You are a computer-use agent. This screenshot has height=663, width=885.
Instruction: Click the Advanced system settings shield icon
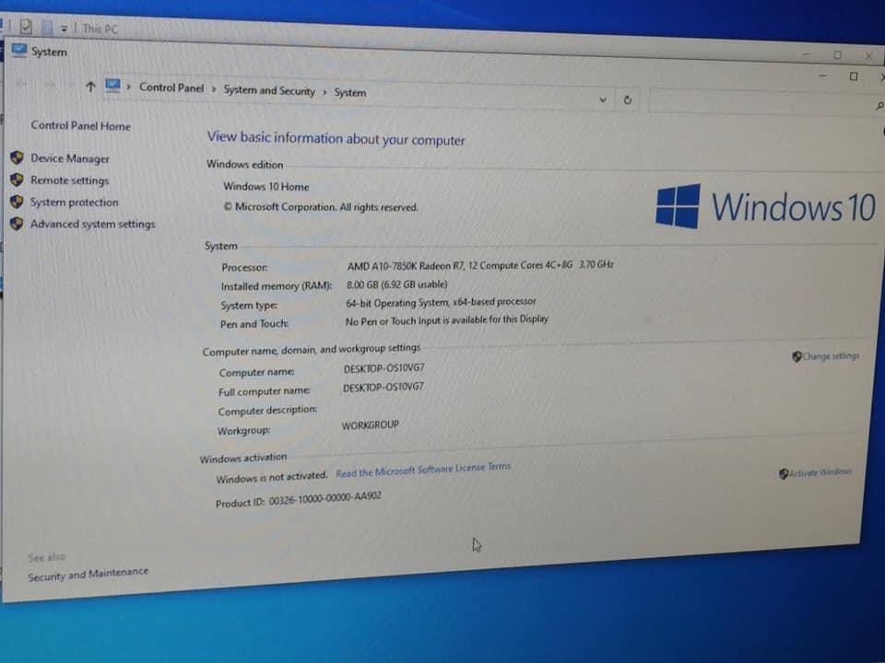17,223
